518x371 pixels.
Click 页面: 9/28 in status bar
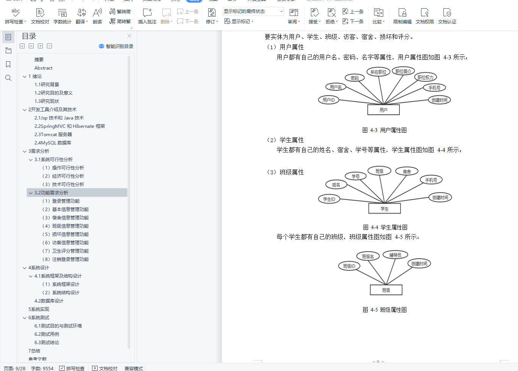(15, 368)
